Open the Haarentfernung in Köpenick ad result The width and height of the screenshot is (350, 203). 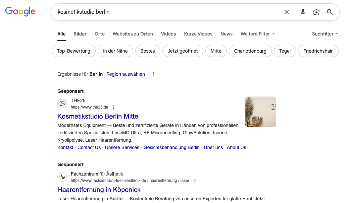[x=99, y=190]
